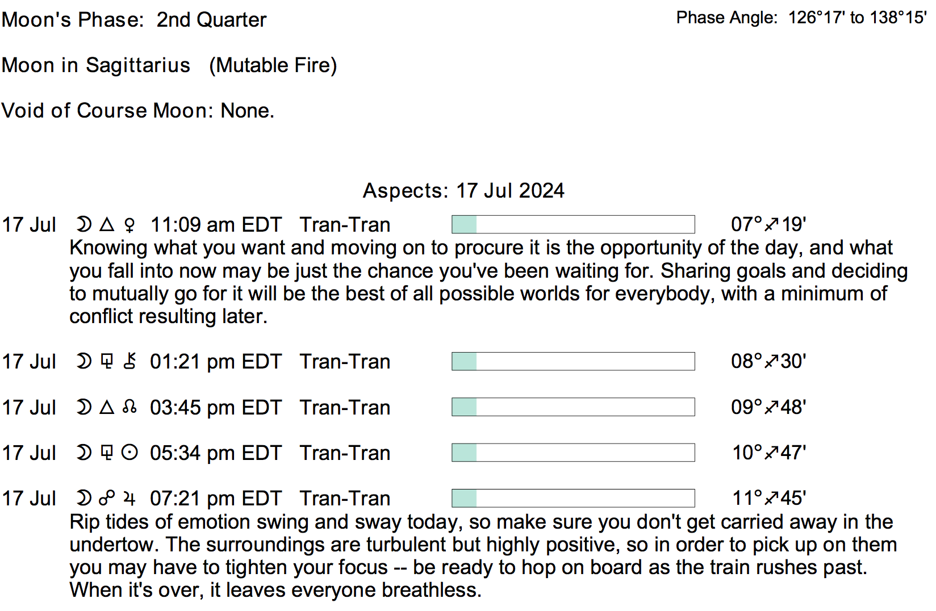Click the Moon glyph in the 05:34 pm row
Screen dimensions: 936x611
[84, 453]
